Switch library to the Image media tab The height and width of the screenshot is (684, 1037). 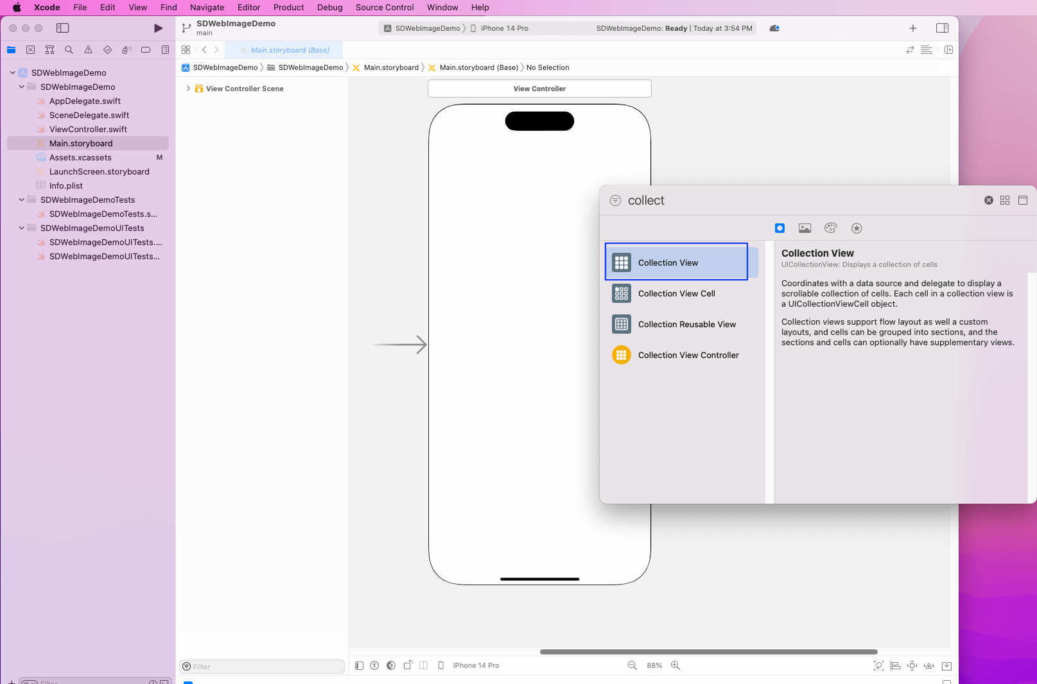pyautogui.click(x=805, y=228)
